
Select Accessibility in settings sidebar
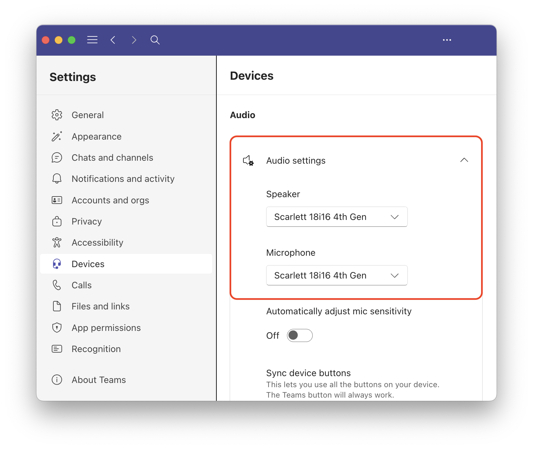click(x=126, y=242)
